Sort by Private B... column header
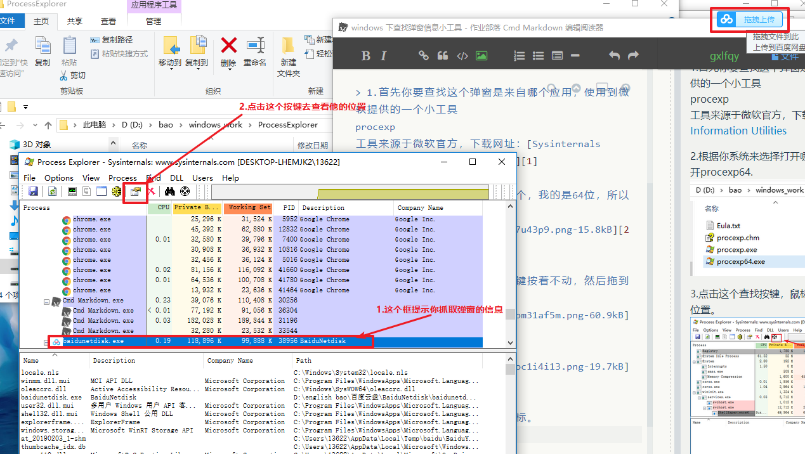Image resolution: width=805 pixels, height=454 pixels. pyautogui.click(x=197, y=208)
